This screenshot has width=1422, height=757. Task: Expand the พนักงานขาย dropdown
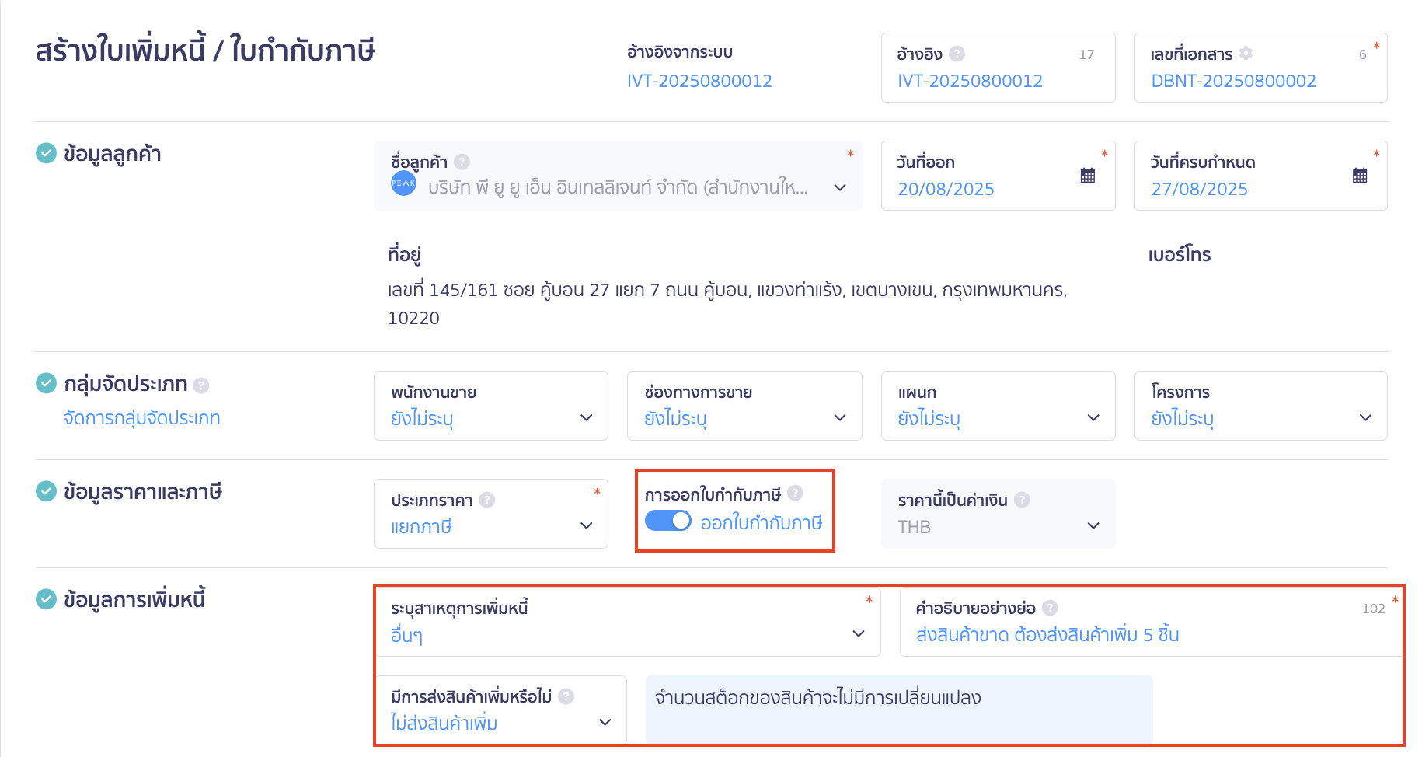pos(587,417)
